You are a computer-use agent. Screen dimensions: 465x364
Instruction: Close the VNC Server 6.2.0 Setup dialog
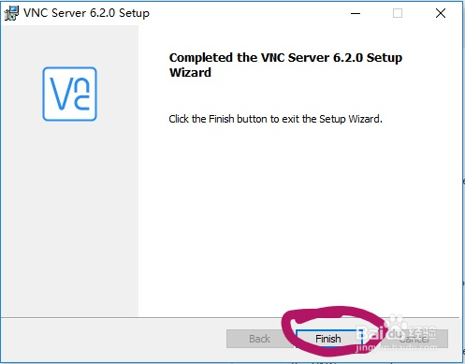pos(441,13)
